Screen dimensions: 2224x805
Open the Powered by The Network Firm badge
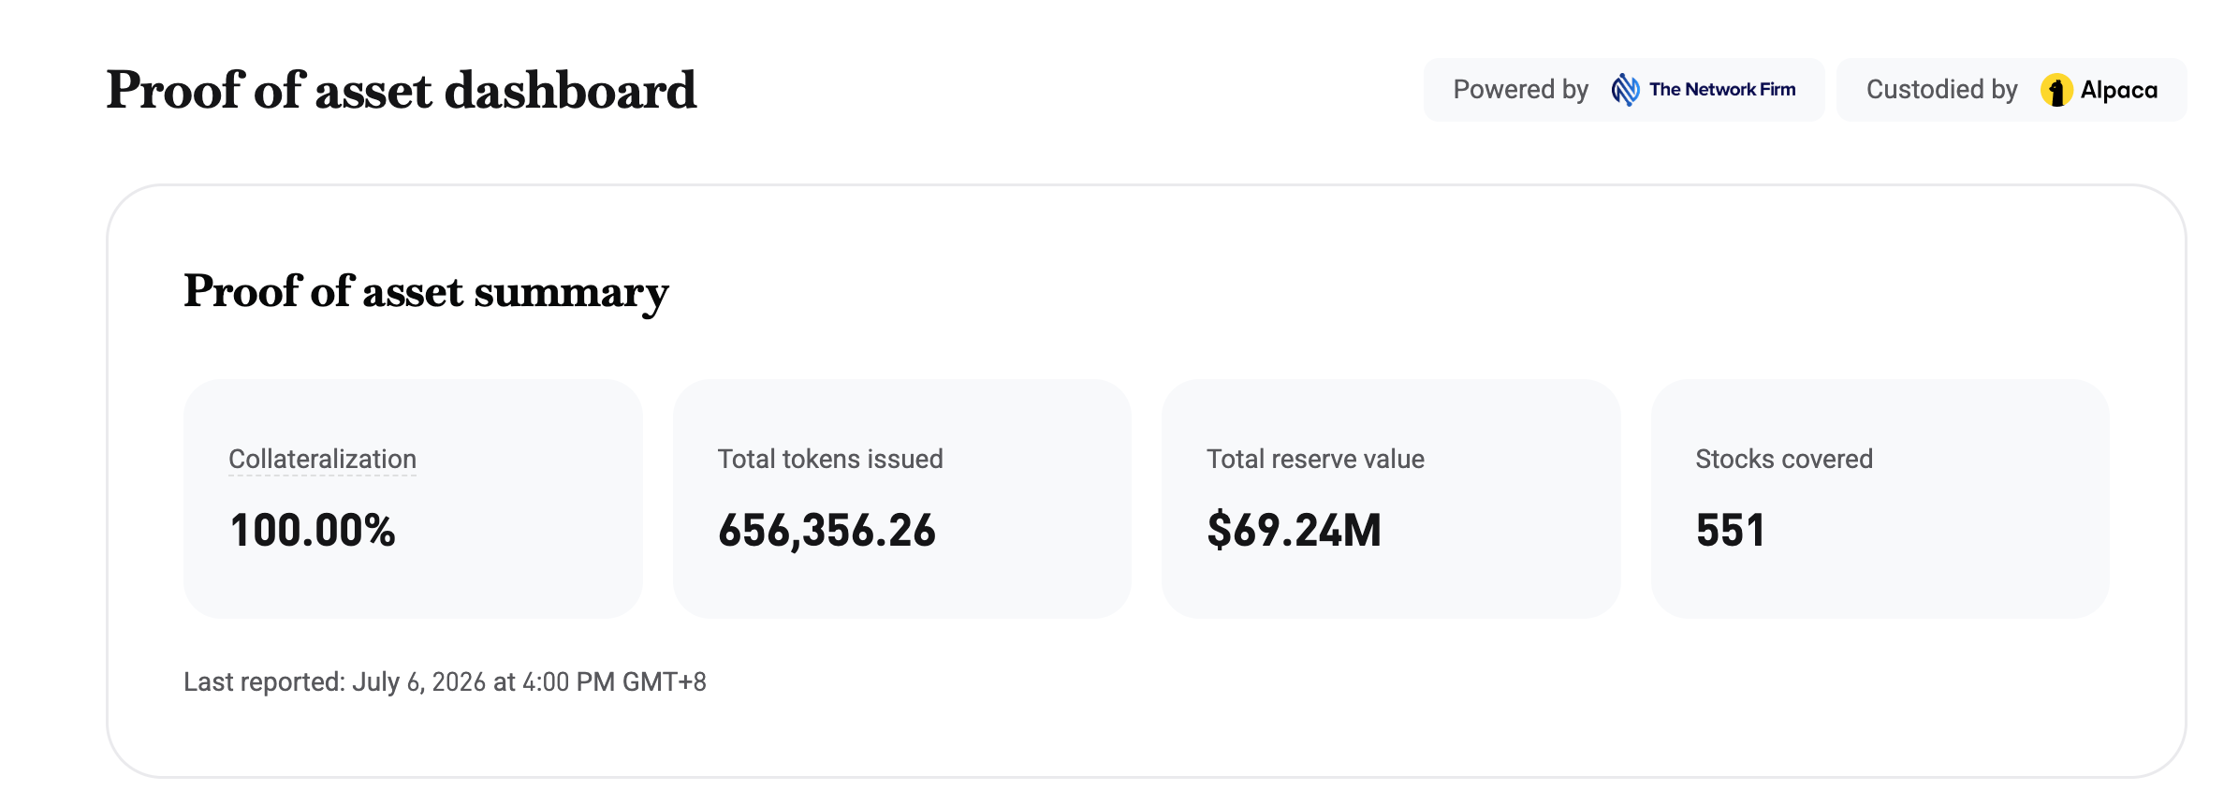click(x=1624, y=90)
